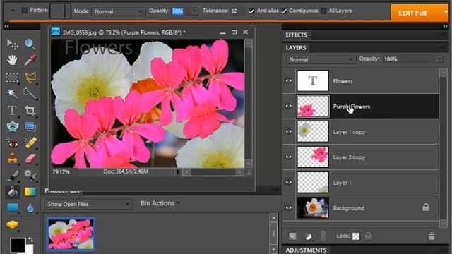Screen dimensions: 452x254
Task: Select the Red Eye Removal tool
Action: coord(13,143)
